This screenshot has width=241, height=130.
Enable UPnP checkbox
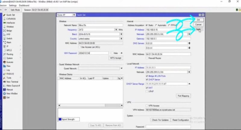[x=147, y=91]
